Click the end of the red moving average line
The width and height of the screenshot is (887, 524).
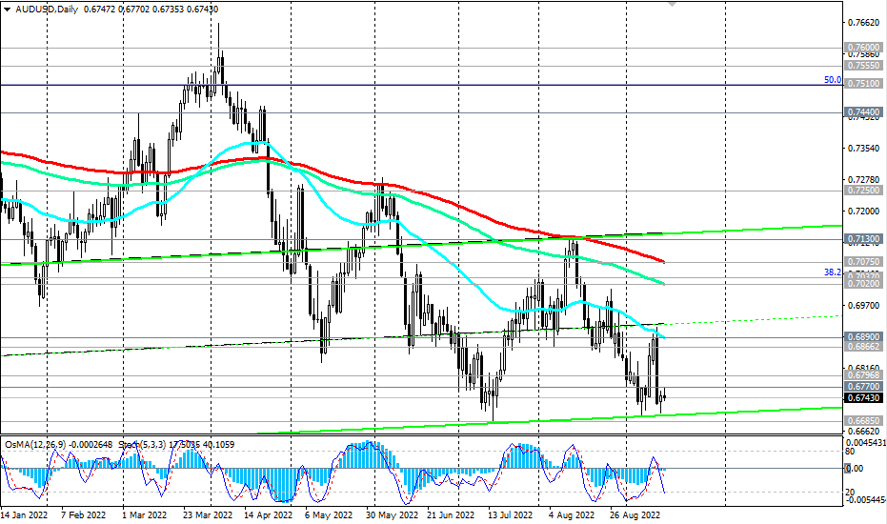(663, 261)
